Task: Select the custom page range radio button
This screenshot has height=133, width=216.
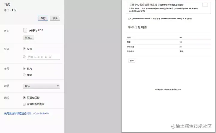Action: click(x=24, y=57)
